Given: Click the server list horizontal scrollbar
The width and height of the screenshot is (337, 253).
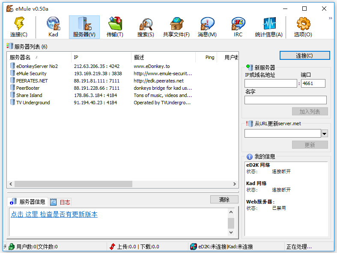Looking at the screenshot, I should [x=122, y=184].
